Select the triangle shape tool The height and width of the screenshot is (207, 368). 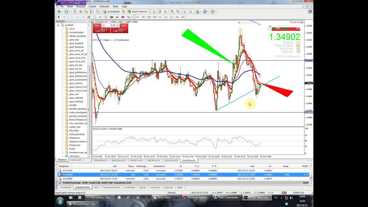tap(117, 17)
